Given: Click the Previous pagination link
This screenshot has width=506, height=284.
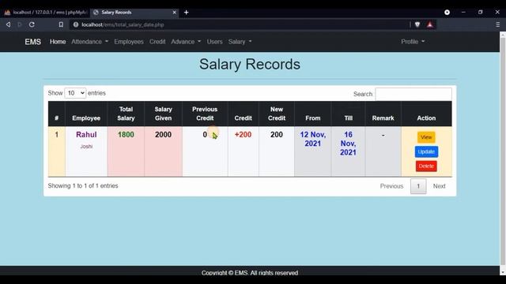Looking at the screenshot, I should (391, 186).
